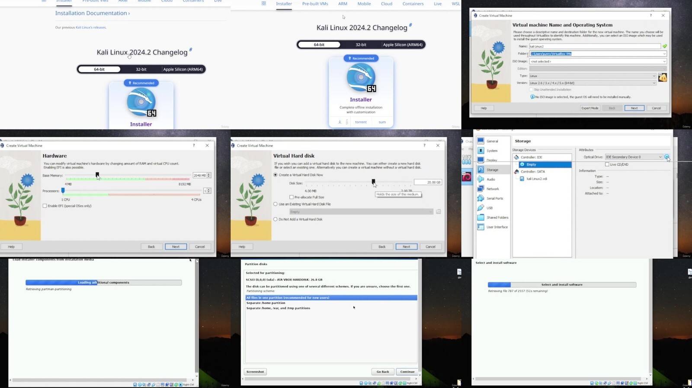Open USB settings category
Image resolution: width=692 pixels, height=388 pixels.
click(489, 208)
